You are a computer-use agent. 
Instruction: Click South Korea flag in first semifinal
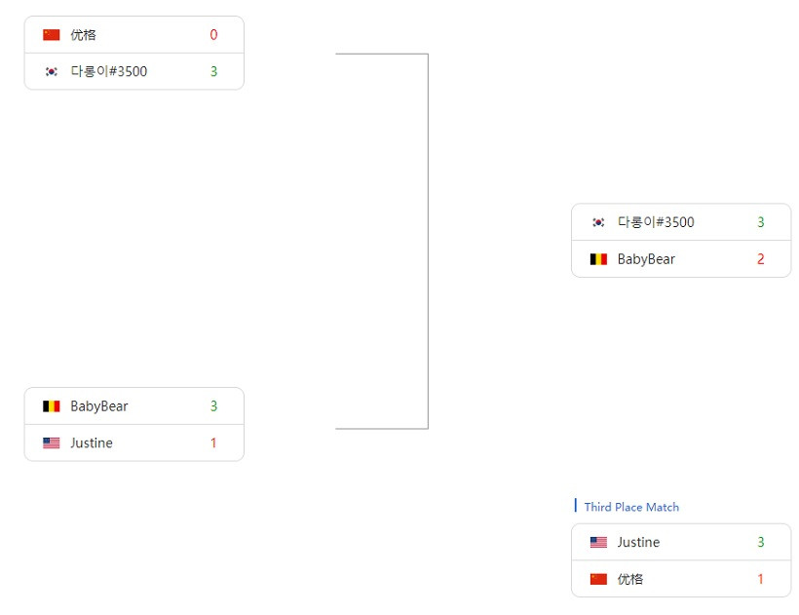[51, 71]
